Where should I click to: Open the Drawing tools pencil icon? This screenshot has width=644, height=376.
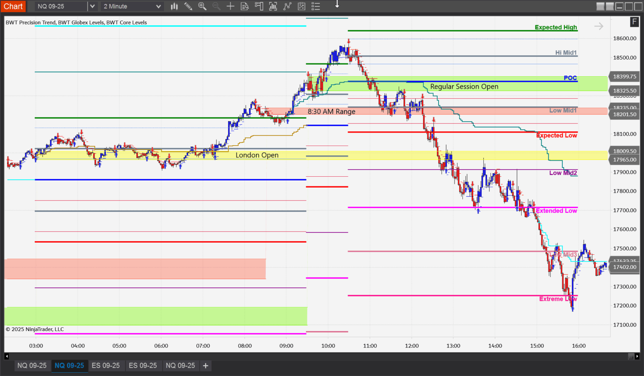pyautogui.click(x=189, y=6)
